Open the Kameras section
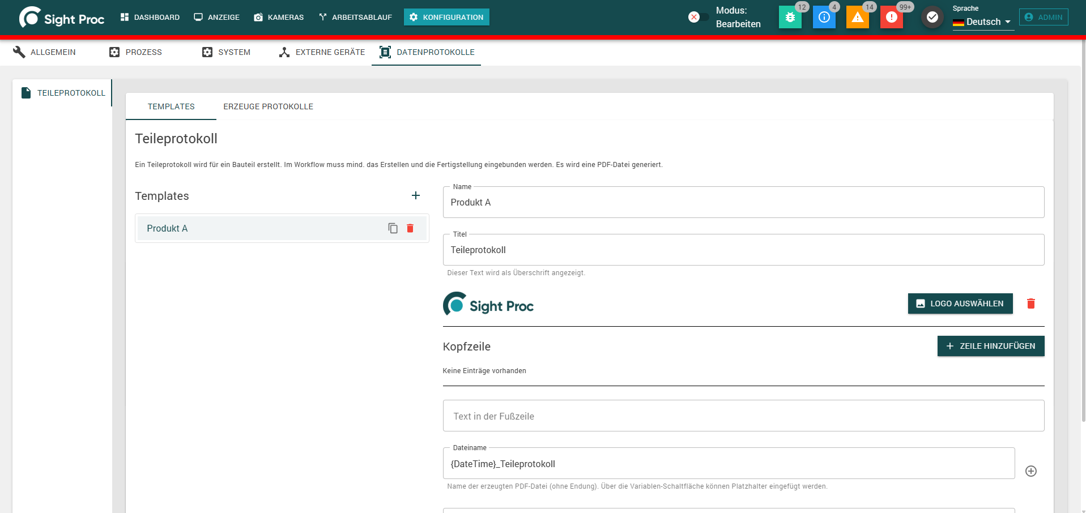The width and height of the screenshot is (1086, 513). 279,17
